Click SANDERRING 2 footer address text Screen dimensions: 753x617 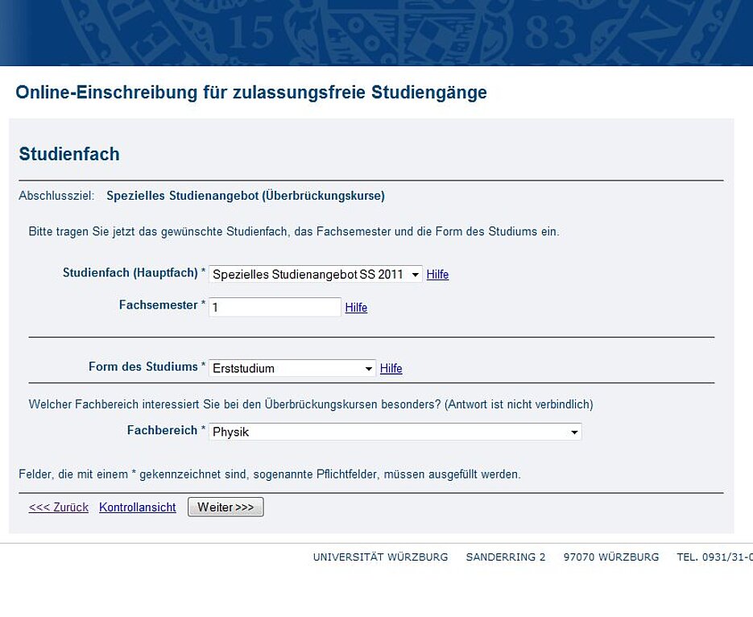[x=506, y=557]
